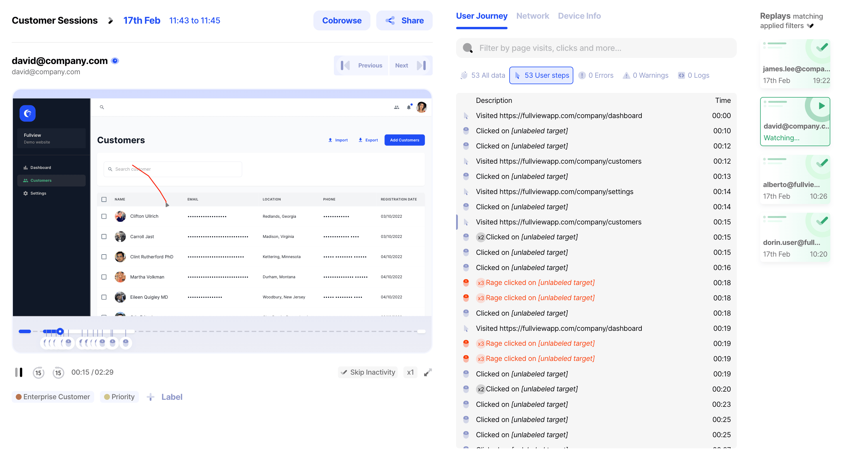The width and height of the screenshot is (842, 460).
Task: Click Add Customers in the replayed app
Action: pos(404,140)
